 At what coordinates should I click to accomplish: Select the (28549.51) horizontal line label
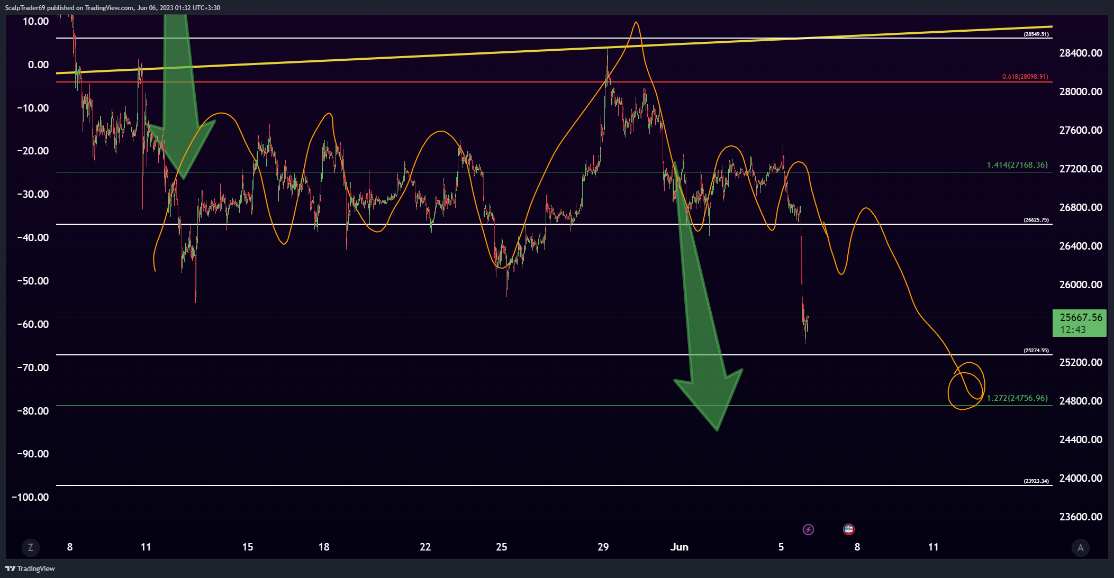click(x=1036, y=34)
